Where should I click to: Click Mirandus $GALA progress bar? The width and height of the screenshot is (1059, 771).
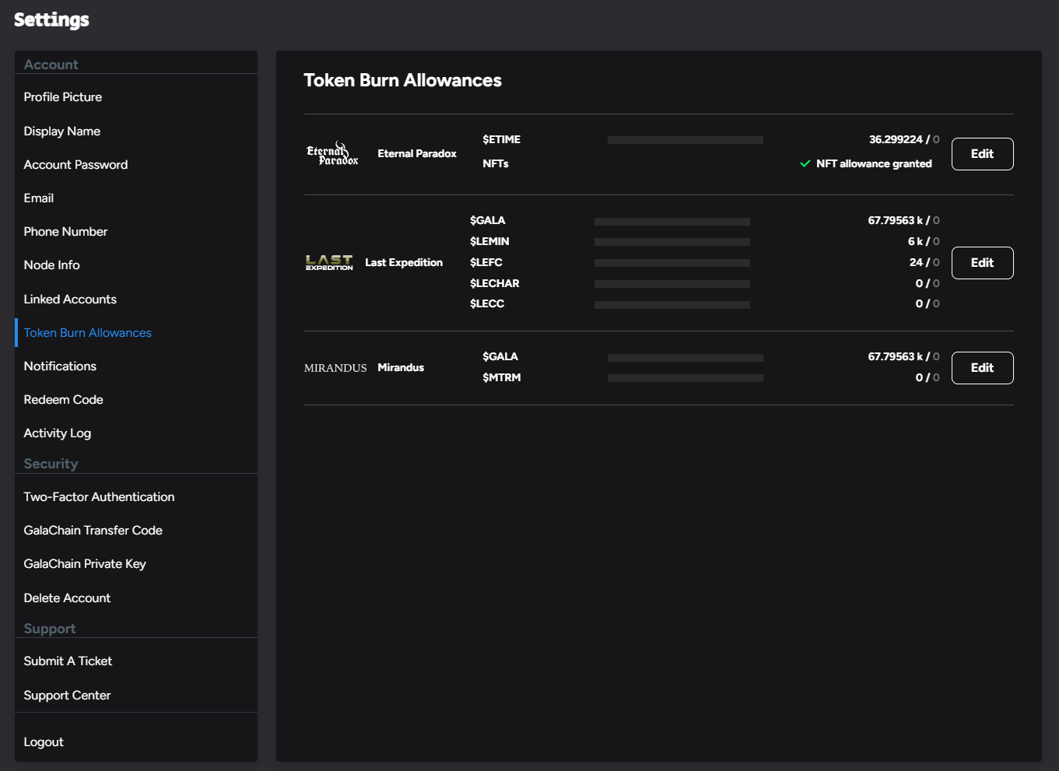click(x=686, y=358)
